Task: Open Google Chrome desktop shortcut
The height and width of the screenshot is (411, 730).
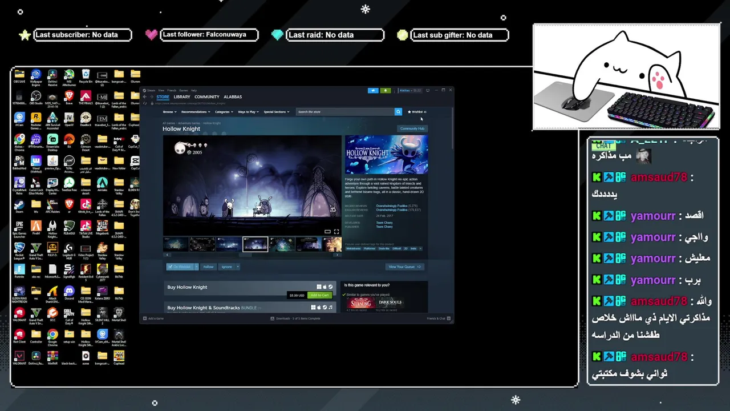Action: pyautogui.click(x=52, y=339)
